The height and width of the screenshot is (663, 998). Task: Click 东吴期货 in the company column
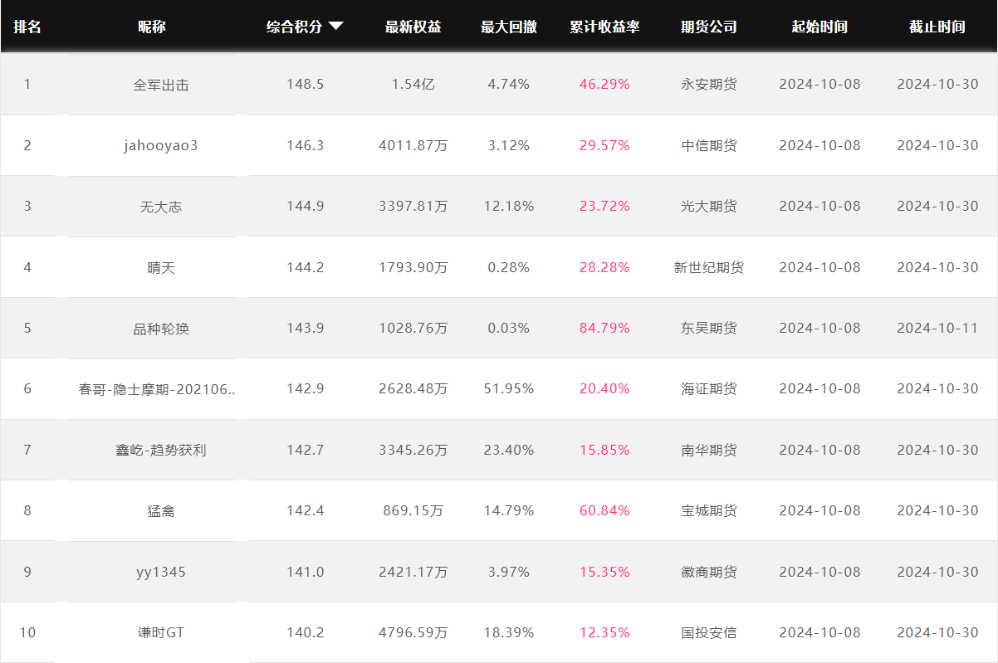[708, 328]
